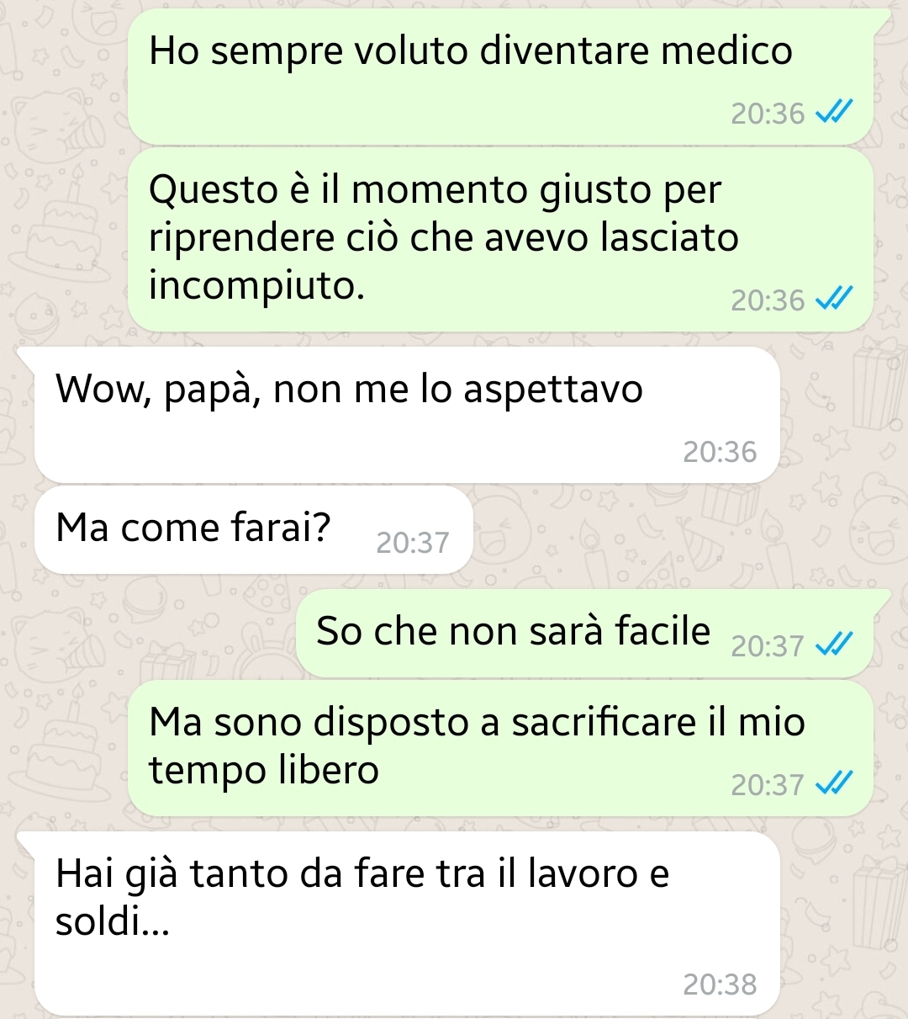
Task: Tap the 20:37 timestamp beside "Ma come farai?"
Action: point(413,543)
